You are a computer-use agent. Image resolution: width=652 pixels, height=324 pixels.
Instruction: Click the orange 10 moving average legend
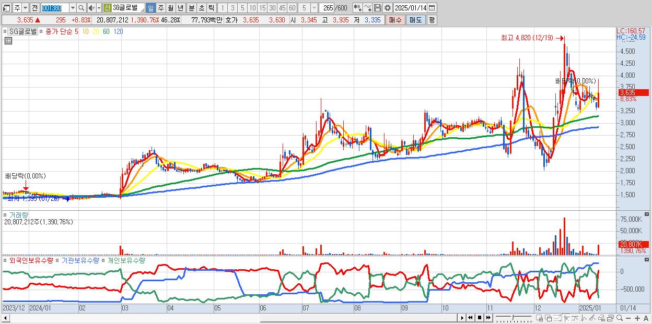pyautogui.click(x=85, y=31)
